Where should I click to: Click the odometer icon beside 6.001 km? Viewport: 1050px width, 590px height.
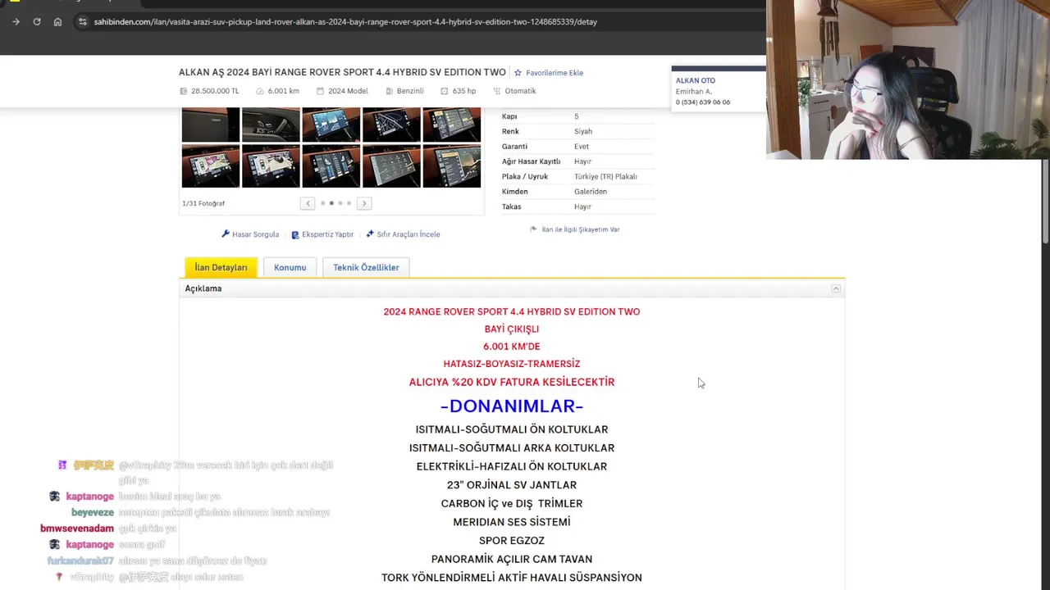click(260, 91)
